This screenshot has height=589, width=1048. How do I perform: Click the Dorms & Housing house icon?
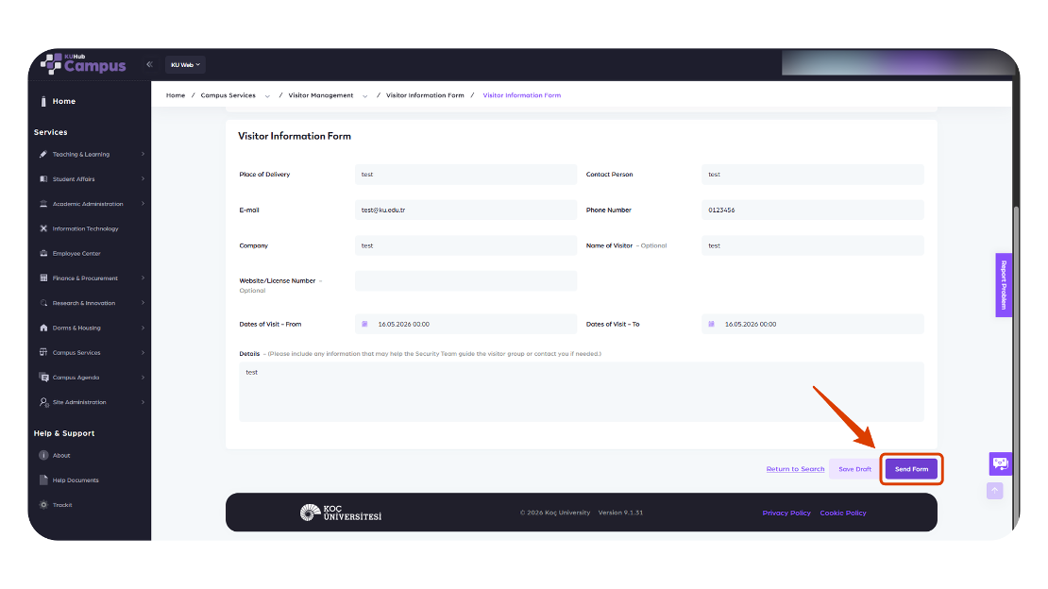43,328
